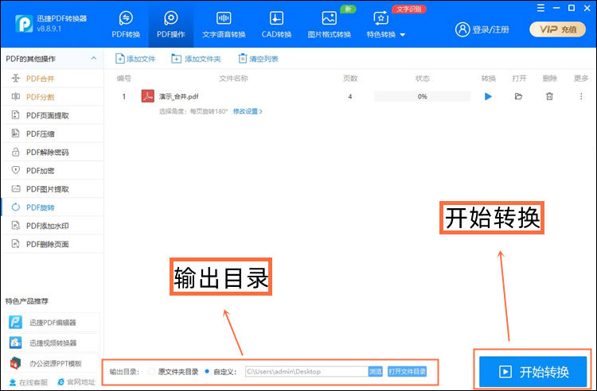Click the PDF删除页面 delete-page icon
Image resolution: width=597 pixels, height=391 pixels.
click(16, 243)
